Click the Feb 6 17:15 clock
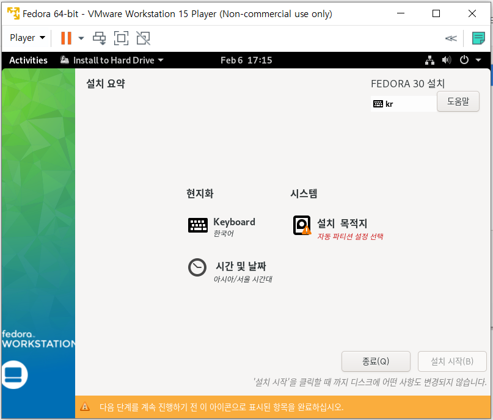Image resolution: width=493 pixels, height=420 pixels. click(x=246, y=60)
